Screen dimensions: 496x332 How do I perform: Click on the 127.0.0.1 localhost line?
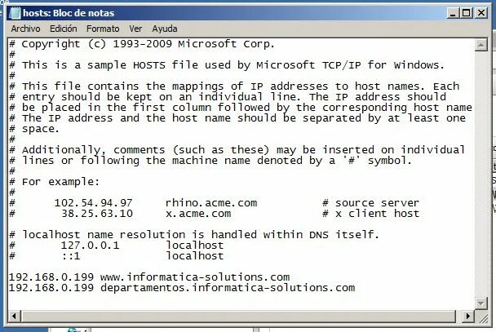point(117,246)
